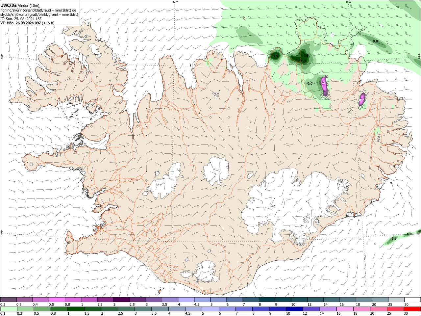Click the 15W longitude label
The image size is (421, 316).
click(x=348, y=2)
